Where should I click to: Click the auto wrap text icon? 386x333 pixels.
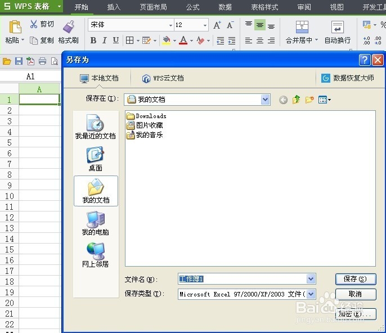pos(338,27)
